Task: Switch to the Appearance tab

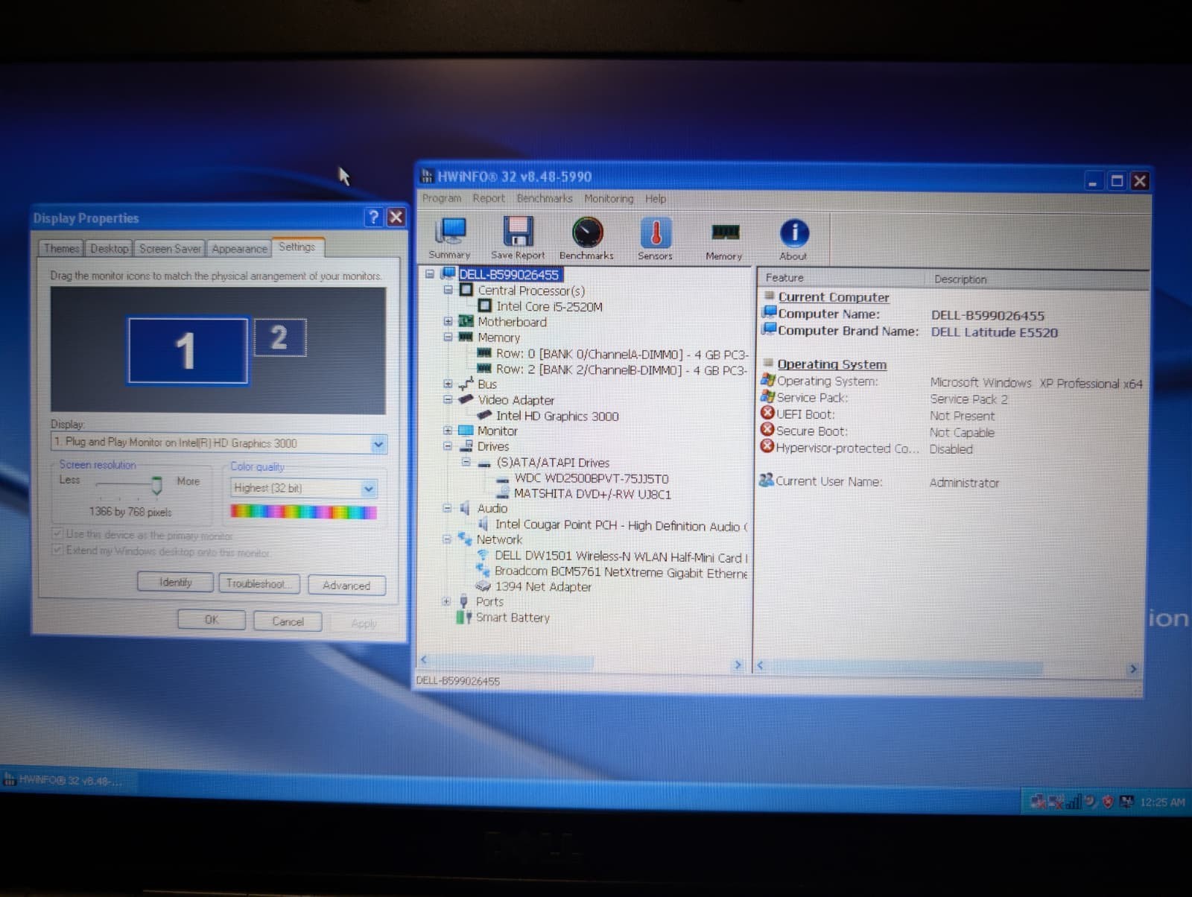Action: 239,249
